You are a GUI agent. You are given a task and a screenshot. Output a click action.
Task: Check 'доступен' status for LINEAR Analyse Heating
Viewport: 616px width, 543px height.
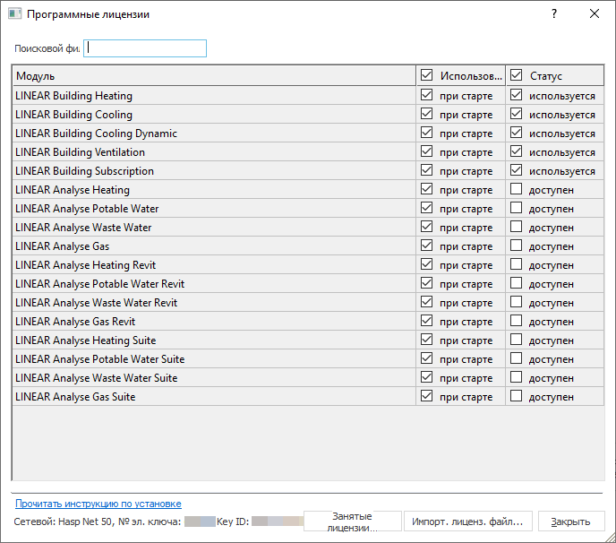pos(517,189)
